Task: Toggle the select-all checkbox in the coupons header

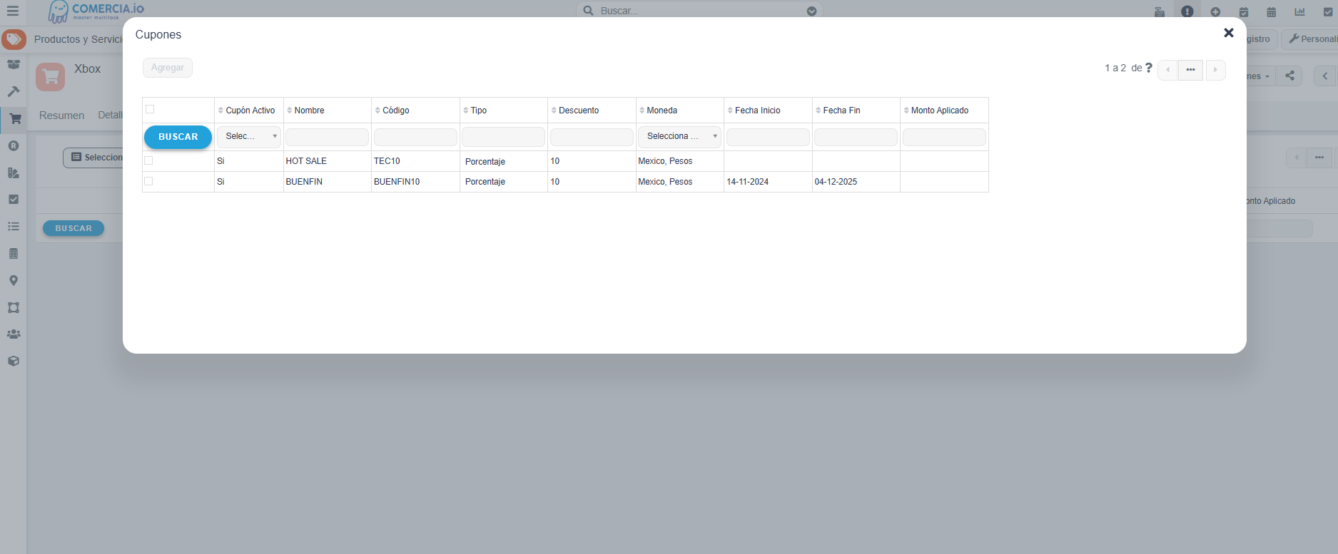Action: 150,109
